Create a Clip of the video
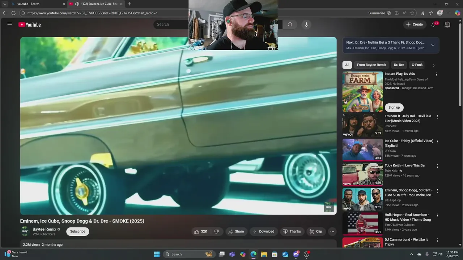 (316, 231)
